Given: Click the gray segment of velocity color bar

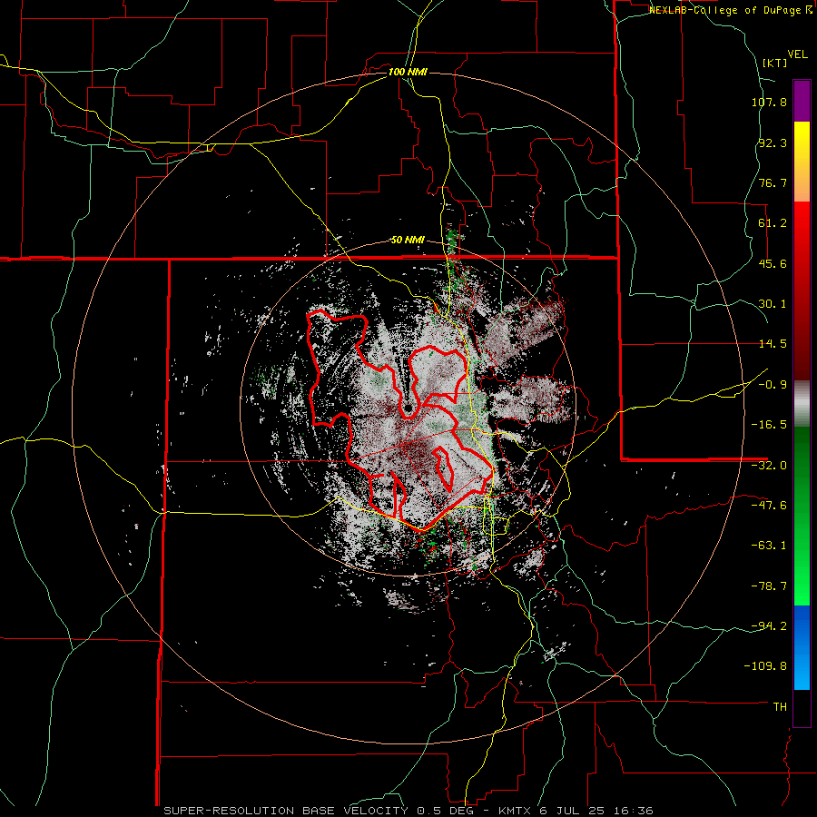Looking at the screenshot, I should pyautogui.click(x=802, y=403).
